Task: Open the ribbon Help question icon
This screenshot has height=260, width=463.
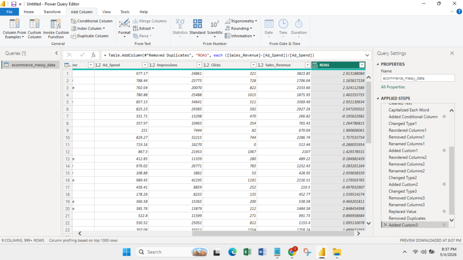Action: coord(459,12)
